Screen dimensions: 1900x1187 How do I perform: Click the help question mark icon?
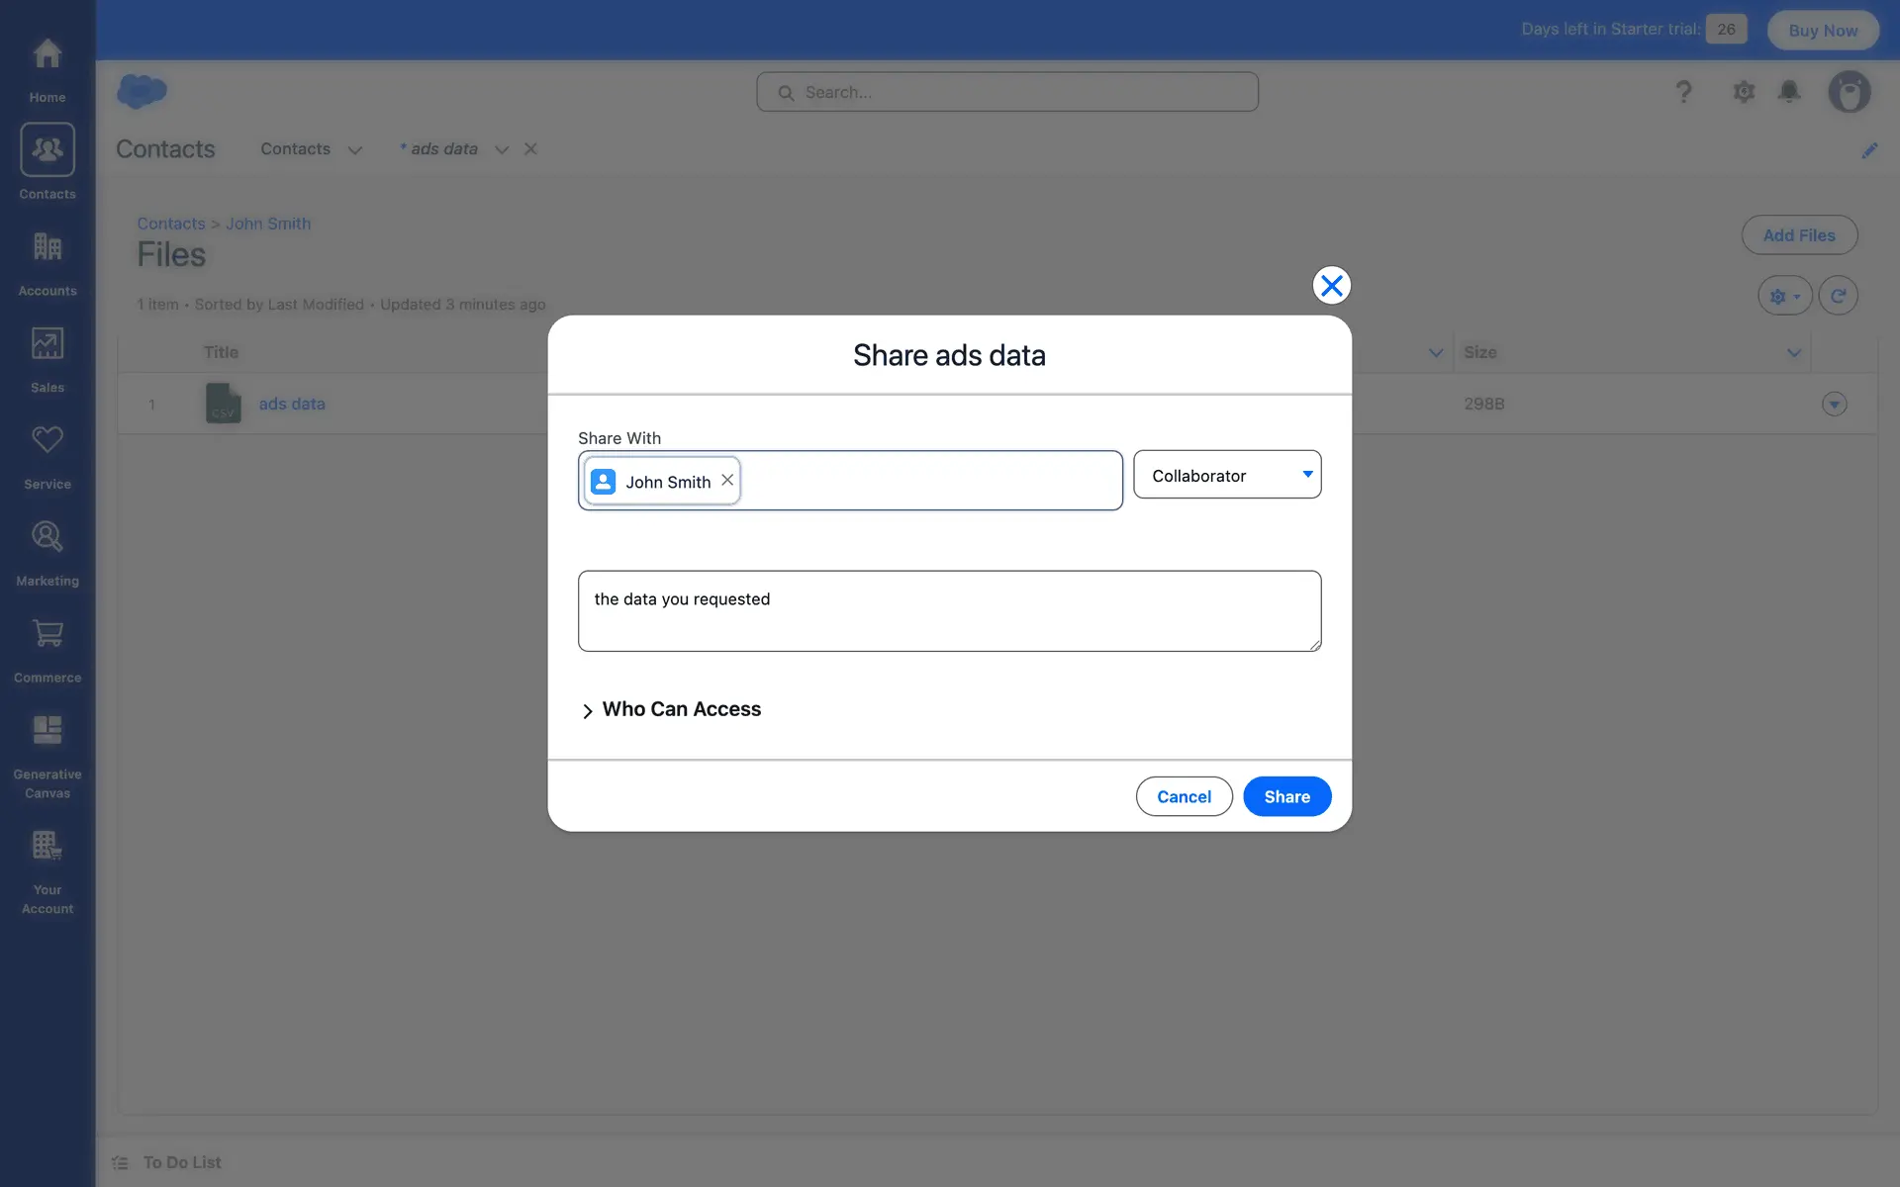click(1683, 92)
